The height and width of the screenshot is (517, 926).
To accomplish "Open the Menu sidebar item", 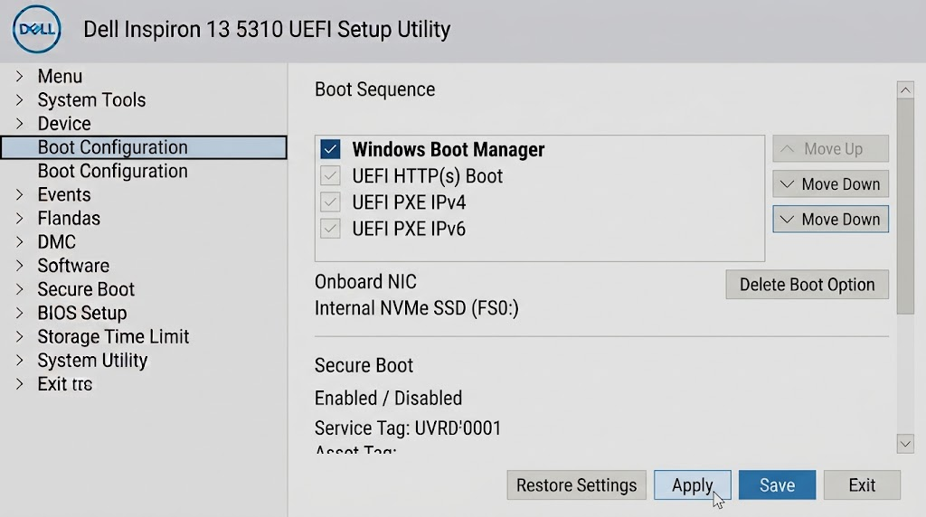I will [61, 76].
